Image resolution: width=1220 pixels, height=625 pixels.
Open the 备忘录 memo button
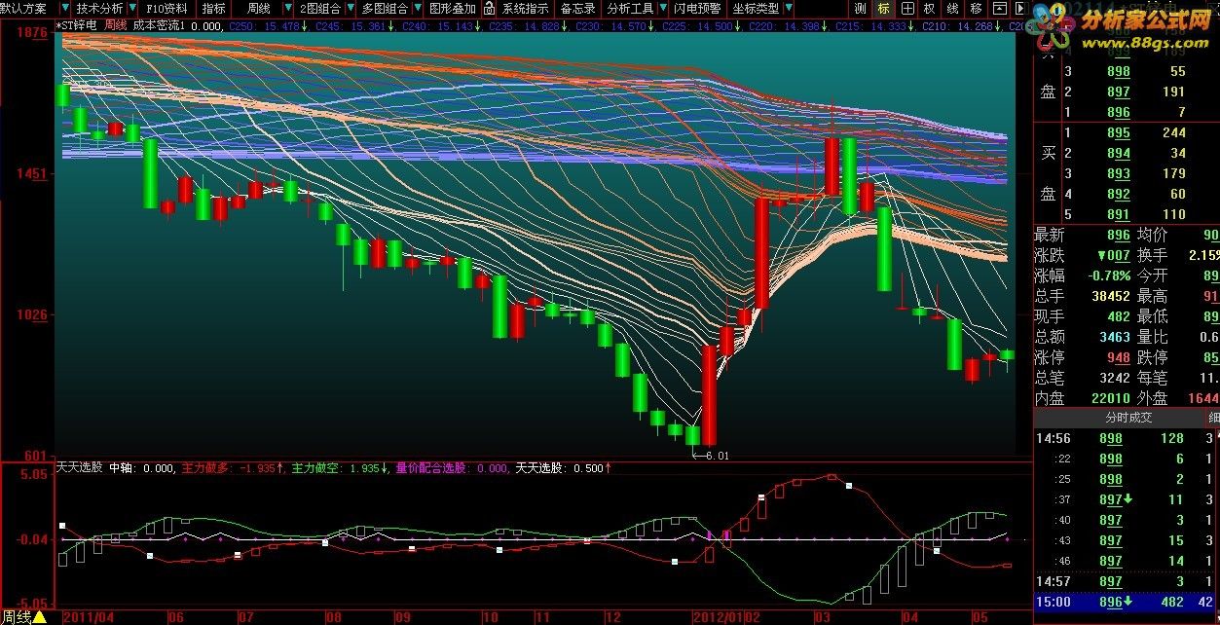[577, 9]
